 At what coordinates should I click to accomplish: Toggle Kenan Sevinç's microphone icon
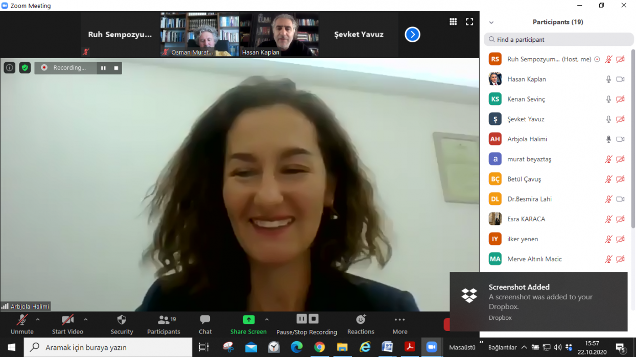pyautogui.click(x=608, y=99)
